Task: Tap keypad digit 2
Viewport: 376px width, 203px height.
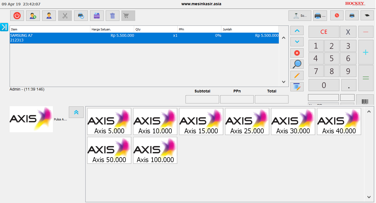Action: click(332, 46)
